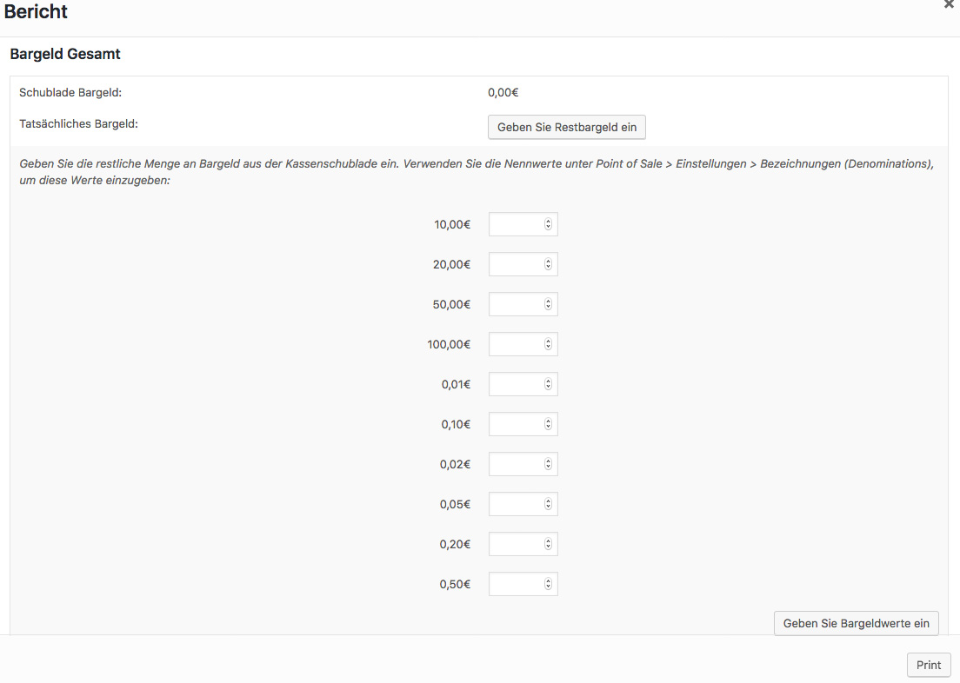Focus the 0,10€ count field
960x683 pixels.
click(x=516, y=424)
